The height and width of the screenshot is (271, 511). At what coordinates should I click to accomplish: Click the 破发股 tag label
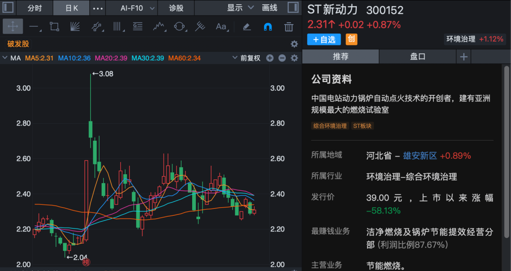click(x=18, y=44)
